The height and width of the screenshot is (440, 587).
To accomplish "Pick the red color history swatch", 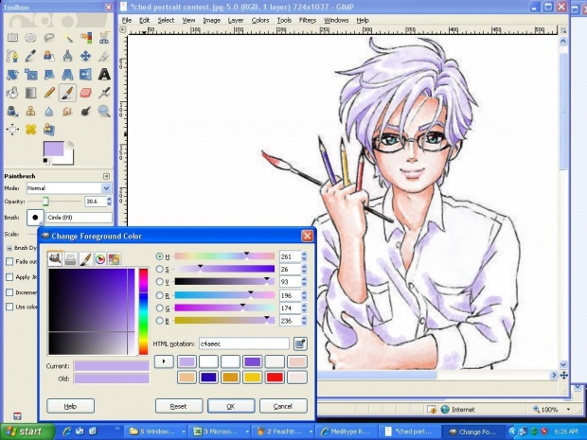I will 275,378.
